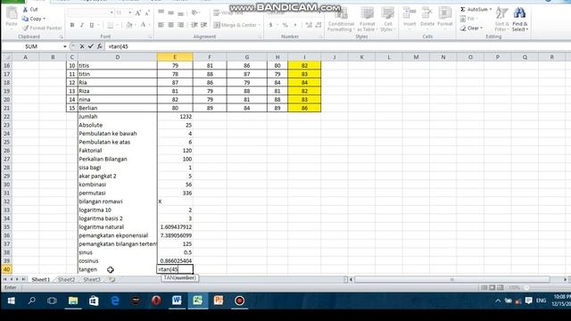Click the horizontal scrollbar track
Image resolution: width=571 pixels, height=321 pixels.
(452, 279)
